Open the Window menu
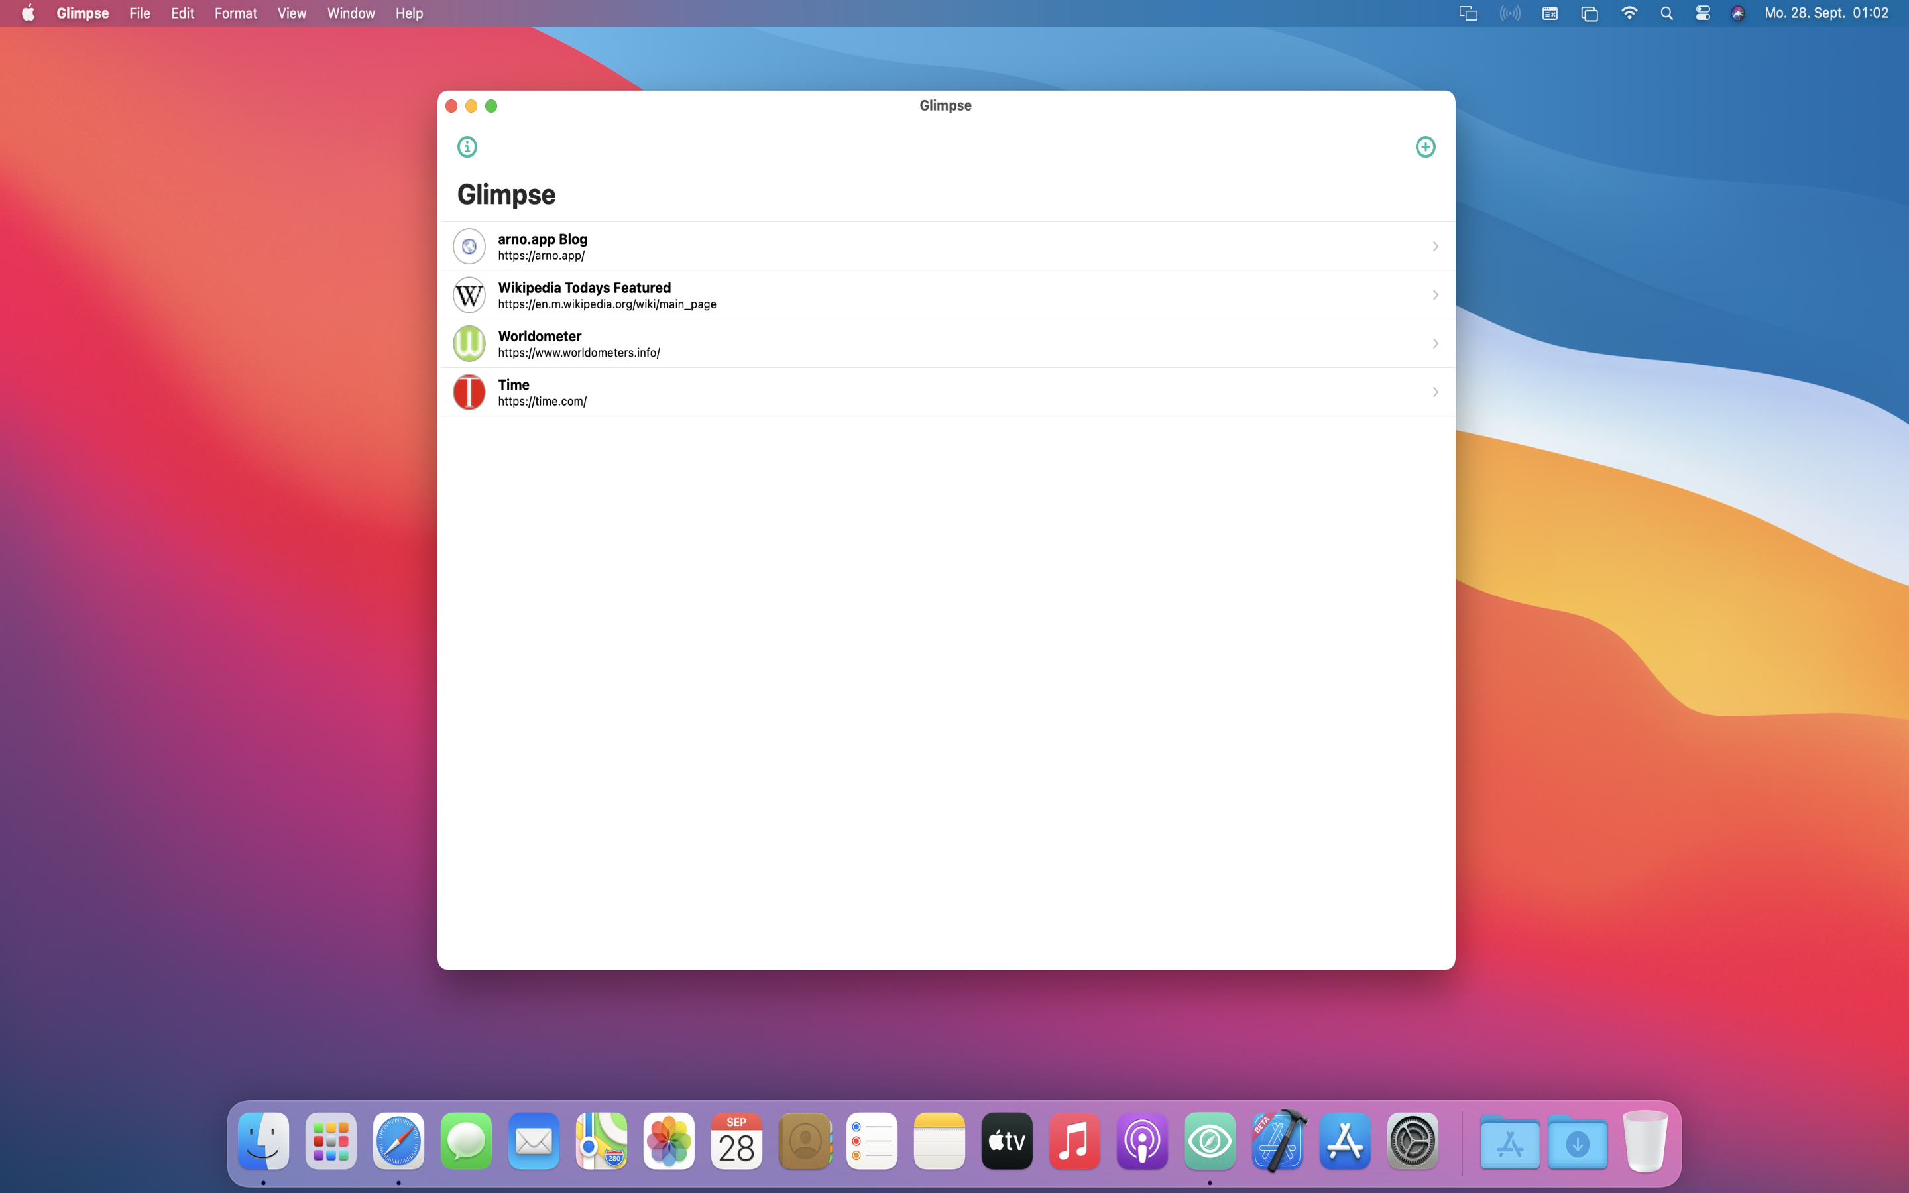Screen dimensions: 1909x1193 [x=350, y=13]
